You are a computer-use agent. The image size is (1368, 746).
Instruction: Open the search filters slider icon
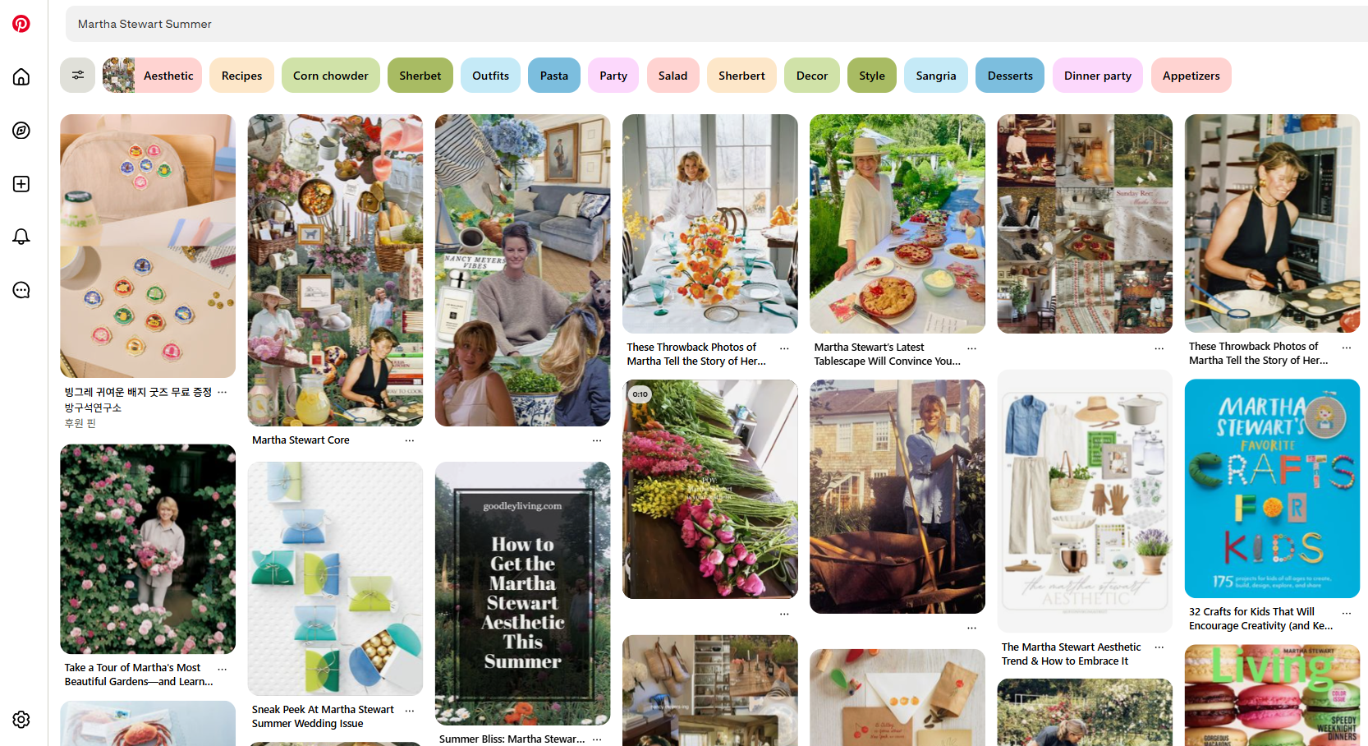point(77,76)
